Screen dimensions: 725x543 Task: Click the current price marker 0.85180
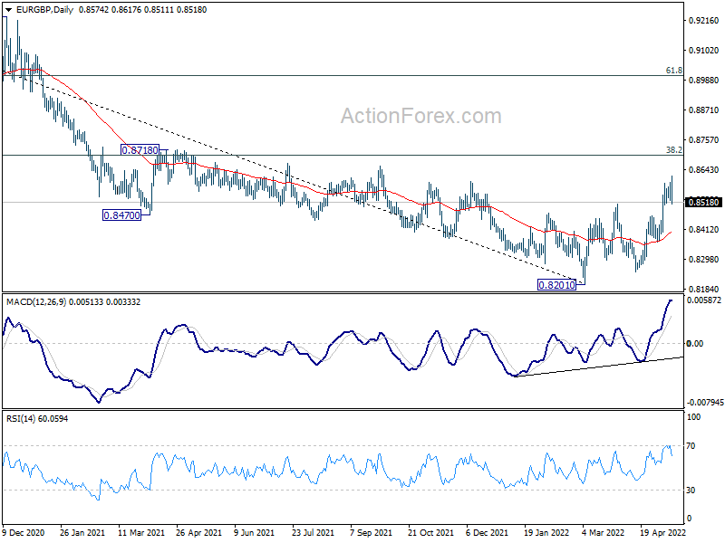point(703,203)
